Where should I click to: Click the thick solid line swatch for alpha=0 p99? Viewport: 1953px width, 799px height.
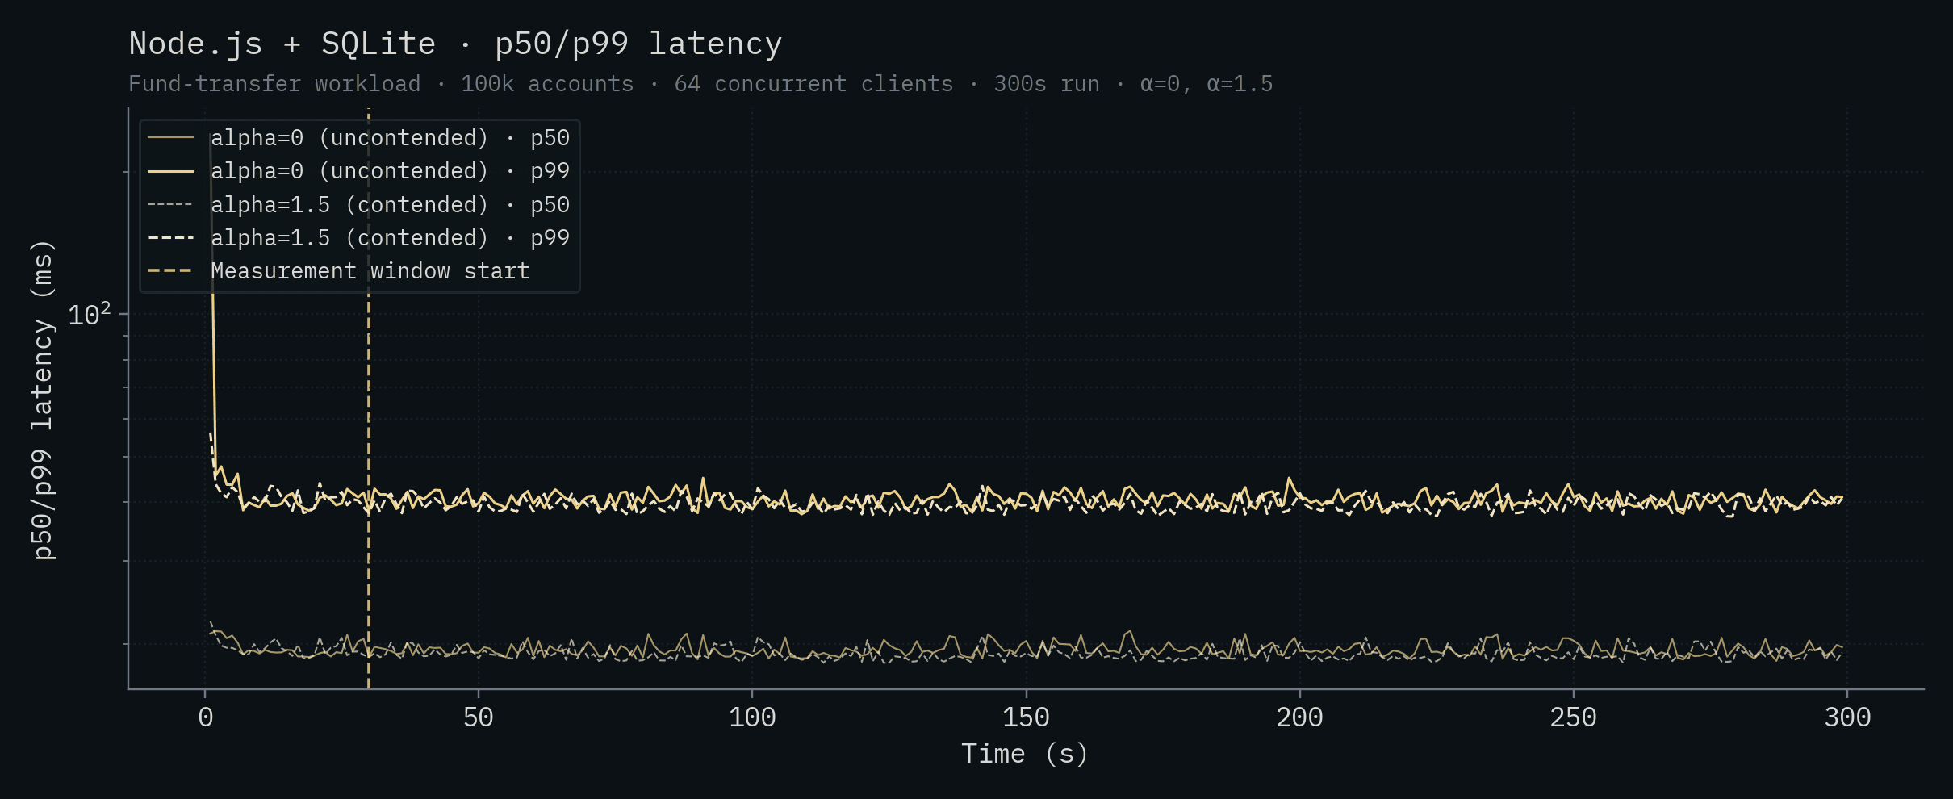pos(171,171)
